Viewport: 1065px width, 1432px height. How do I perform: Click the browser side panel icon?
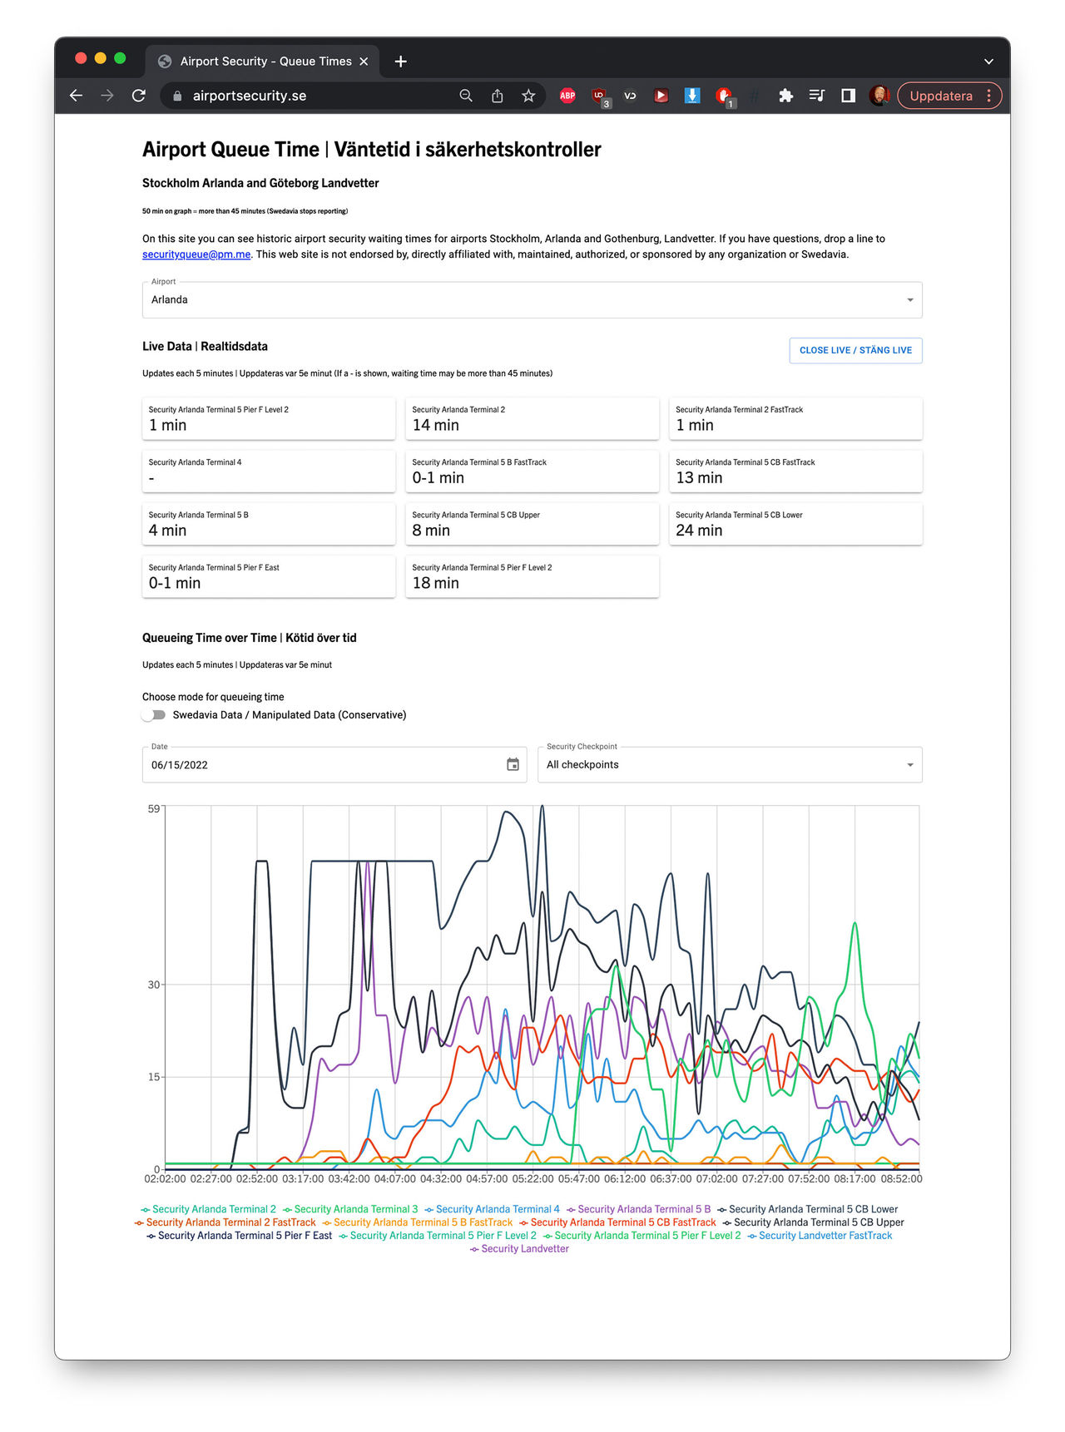848,96
